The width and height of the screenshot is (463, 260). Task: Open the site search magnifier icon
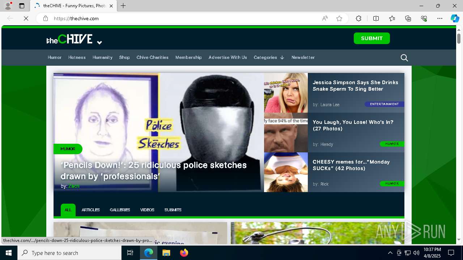click(x=404, y=58)
